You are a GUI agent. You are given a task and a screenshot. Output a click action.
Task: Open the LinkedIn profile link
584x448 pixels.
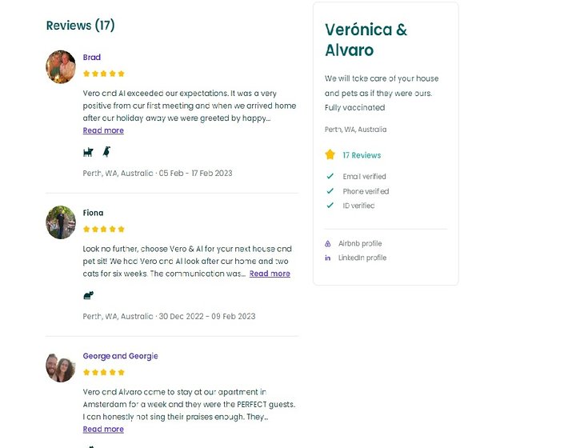pyautogui.click(x=362, y=258)
